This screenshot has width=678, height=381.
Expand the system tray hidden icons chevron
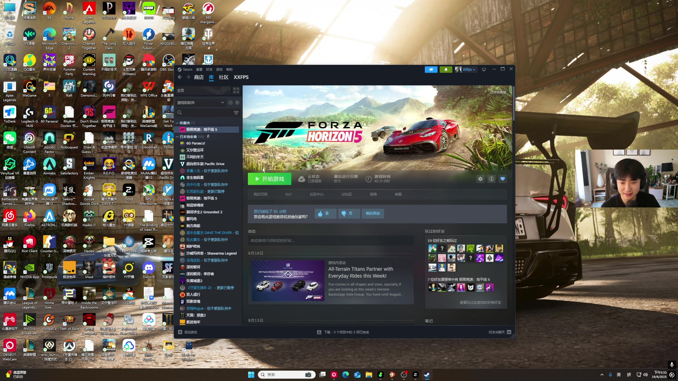602,375
